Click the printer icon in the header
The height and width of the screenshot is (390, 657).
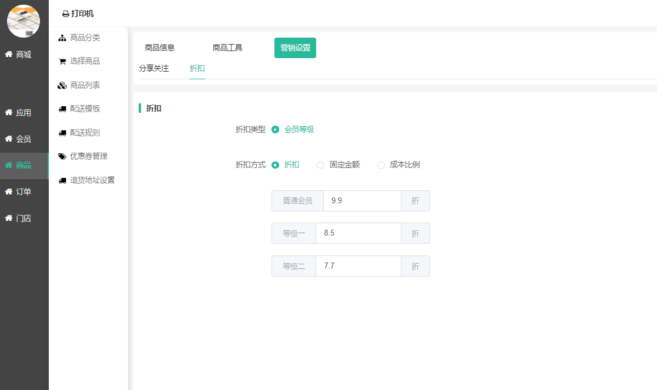click(x=66, y=14)
